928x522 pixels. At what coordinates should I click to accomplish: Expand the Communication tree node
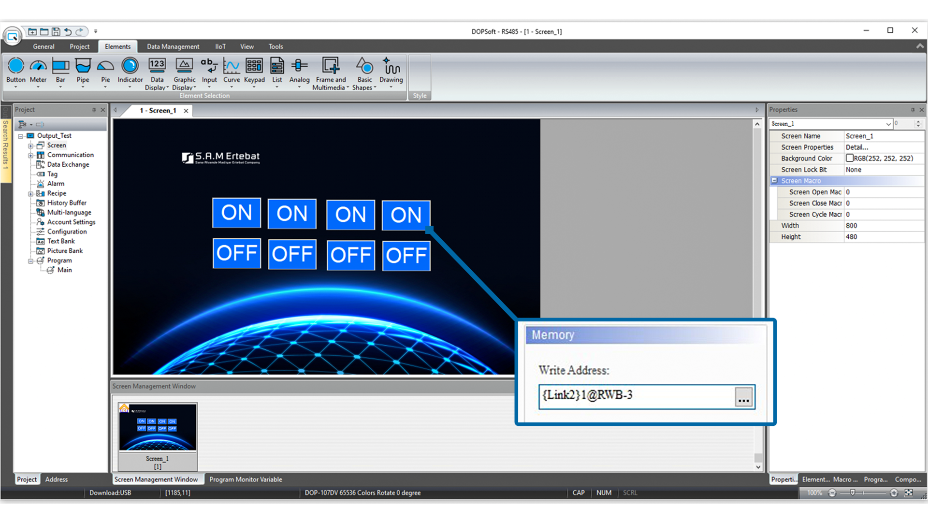(30, 156)
